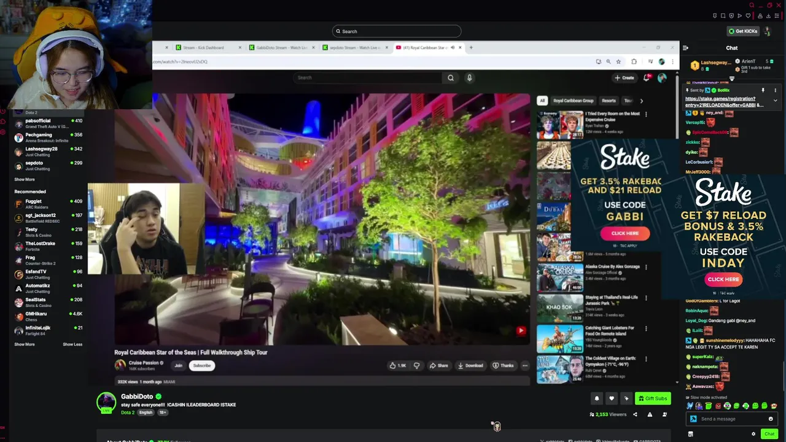Click the YouTube Download button

click(470, 365)
